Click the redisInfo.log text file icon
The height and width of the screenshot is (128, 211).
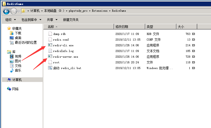click(x=50, y=51)
